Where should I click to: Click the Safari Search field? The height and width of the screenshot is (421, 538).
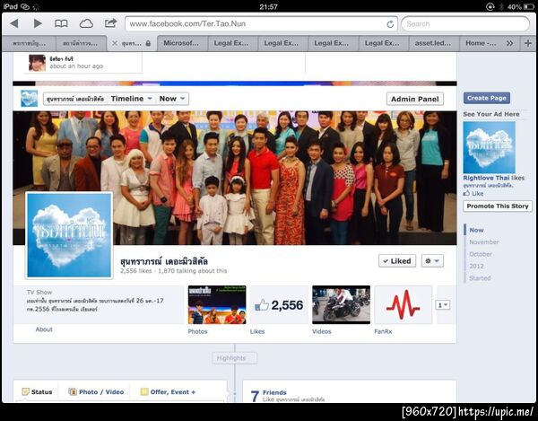coord(465,24)
